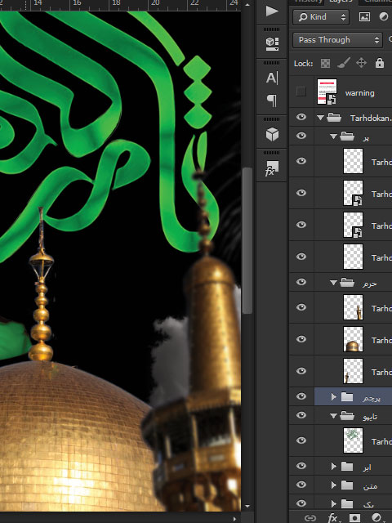The image size is (392, 523).
Task: Hide the بر group
Action: [x=301, y=136]
